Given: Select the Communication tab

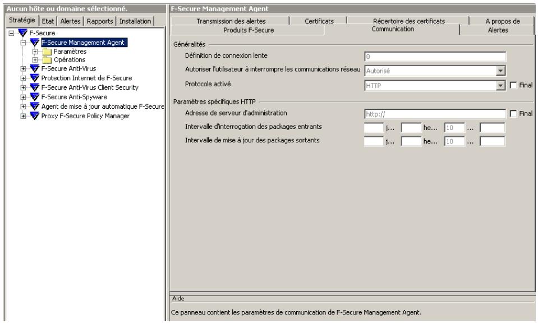Looking at the screenshot, I should (x=393, y=29).
